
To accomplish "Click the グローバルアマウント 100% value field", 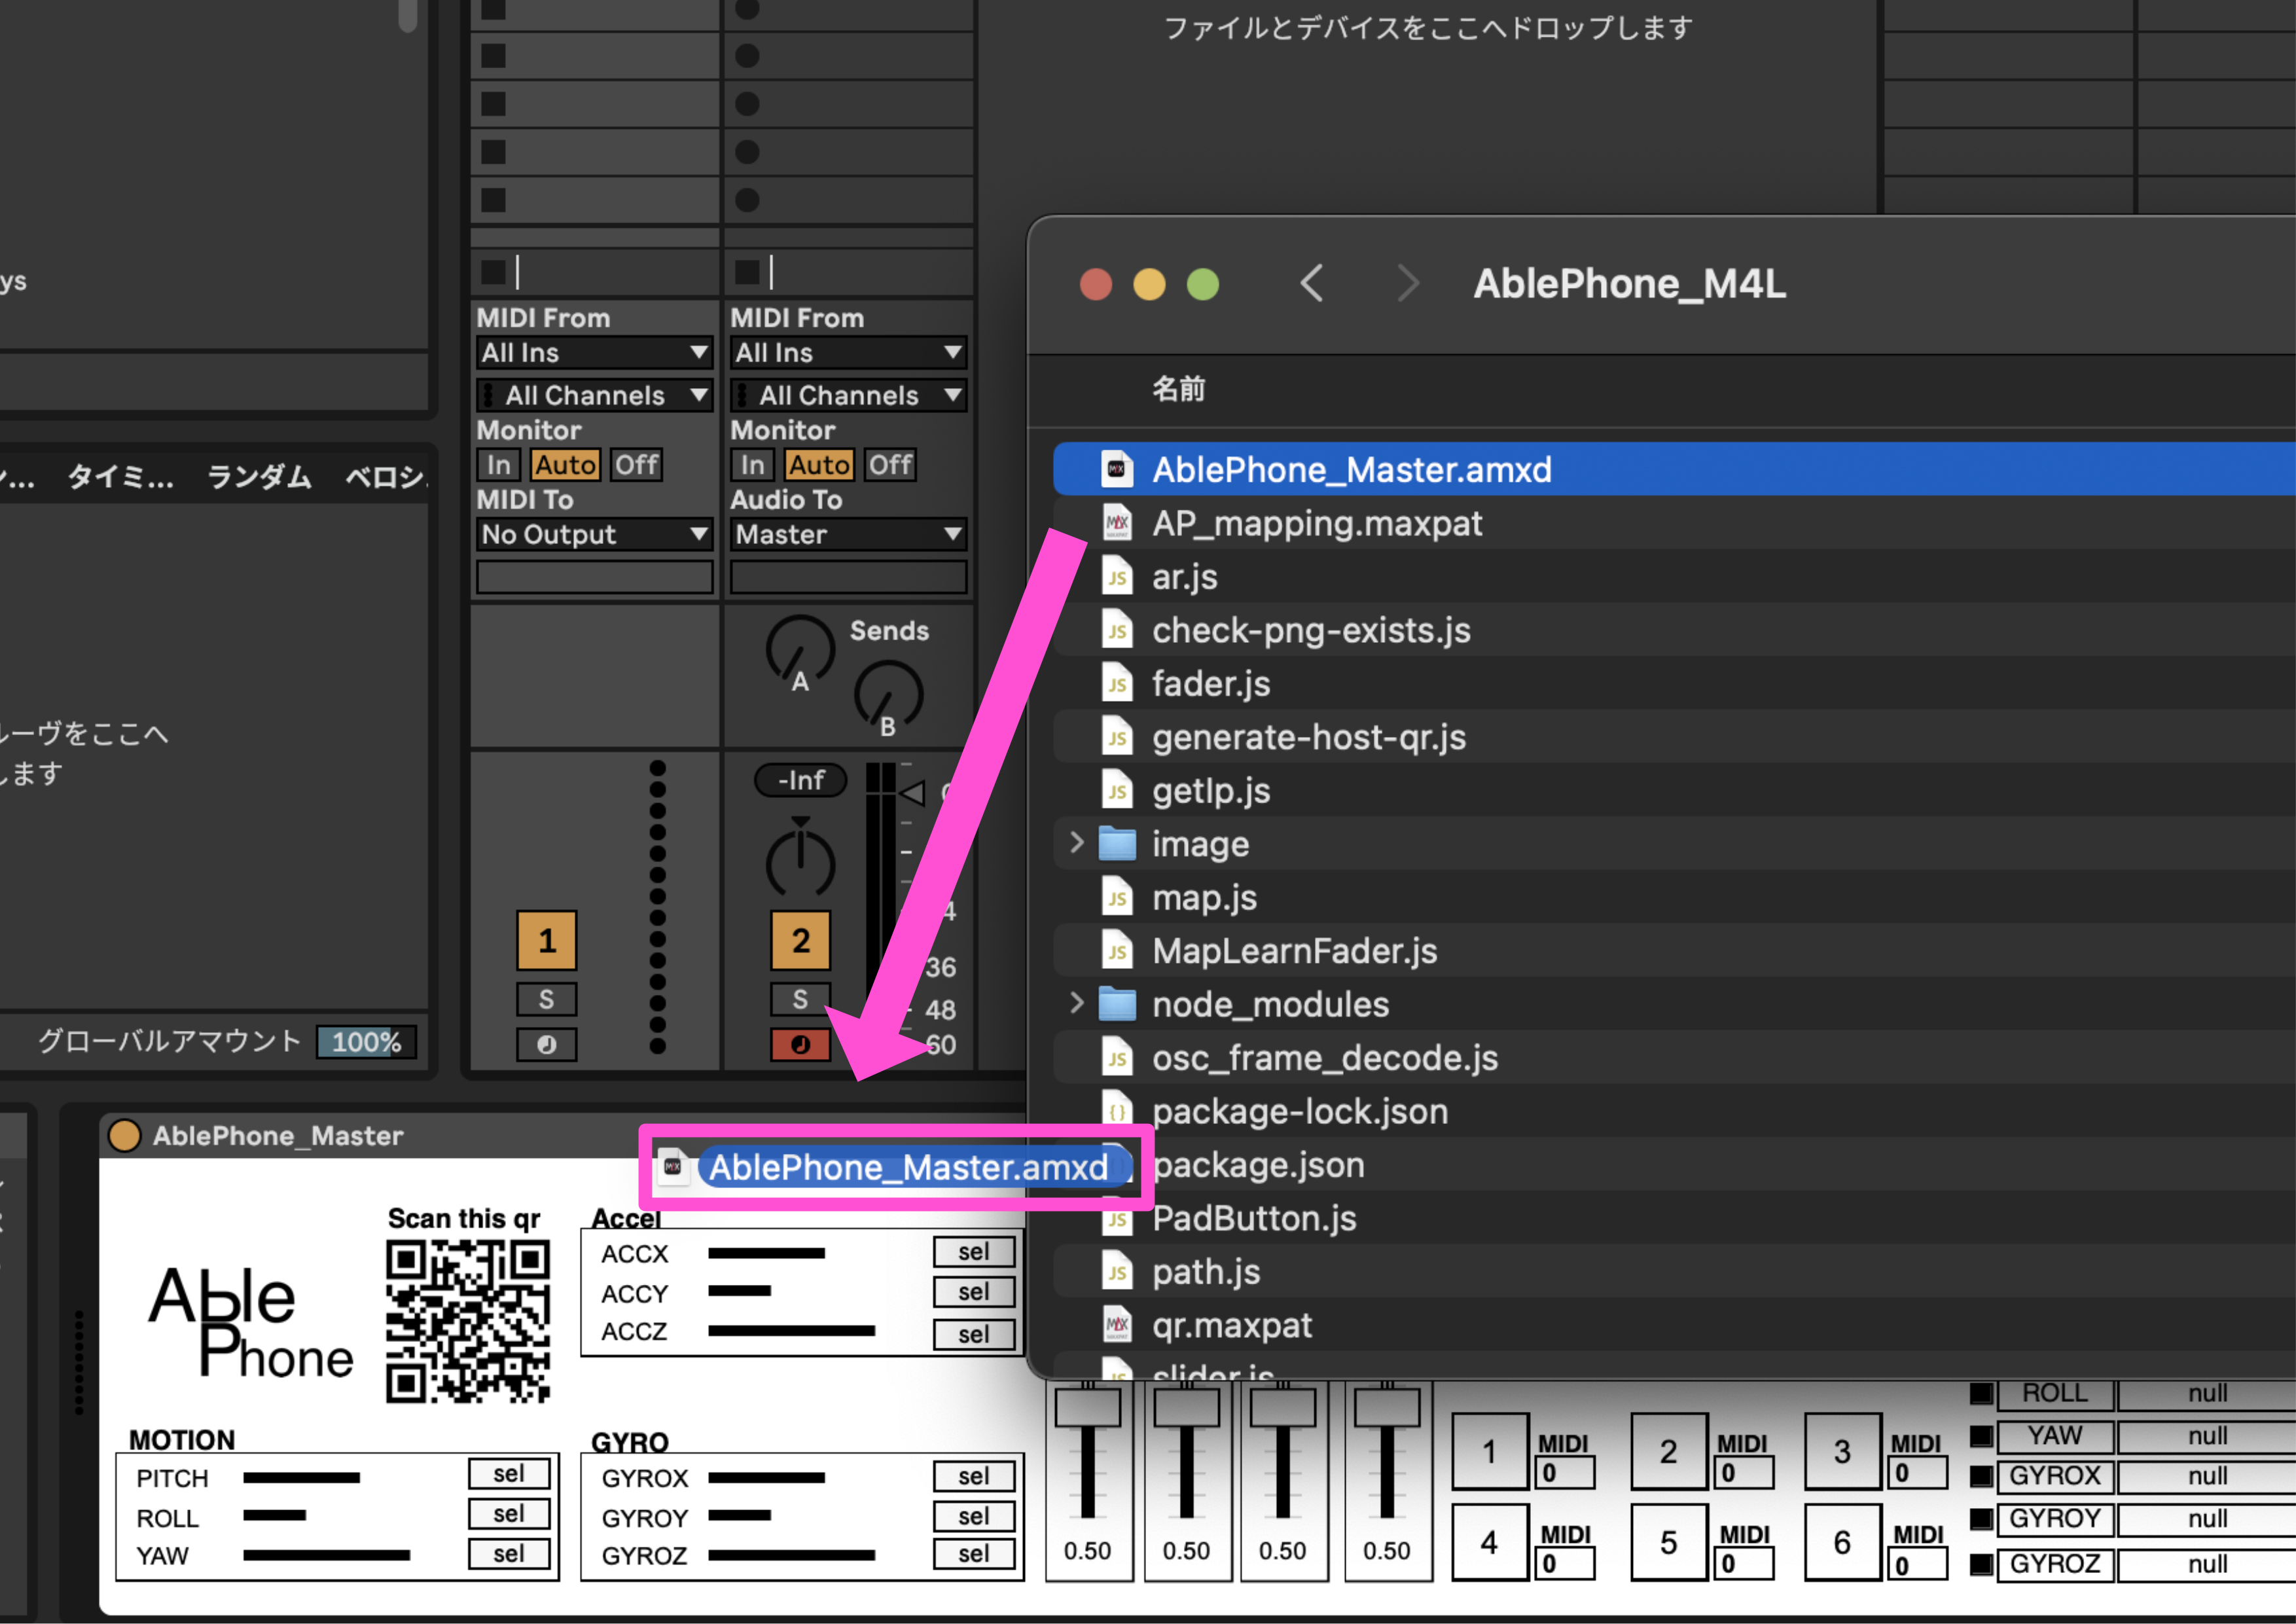I will click(x=366, y=1042).
